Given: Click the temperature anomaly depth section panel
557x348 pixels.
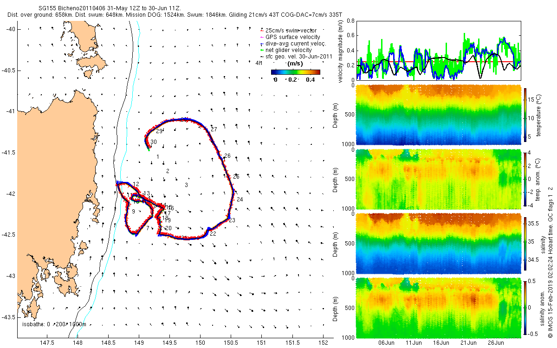Looking at the screenshot, I should [439, 179].
